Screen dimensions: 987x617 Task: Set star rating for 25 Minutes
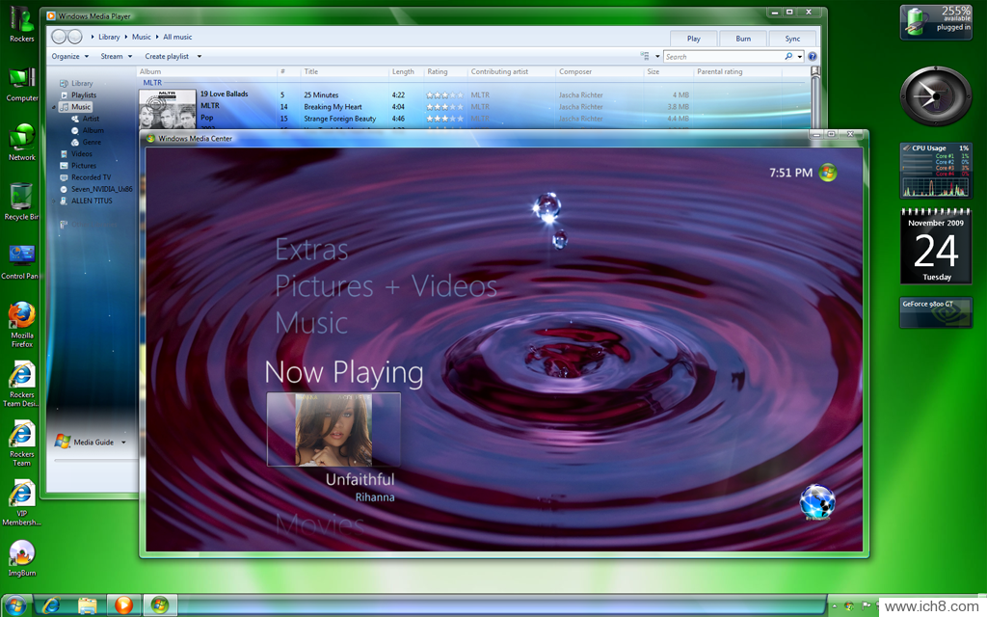click(444, 95)
